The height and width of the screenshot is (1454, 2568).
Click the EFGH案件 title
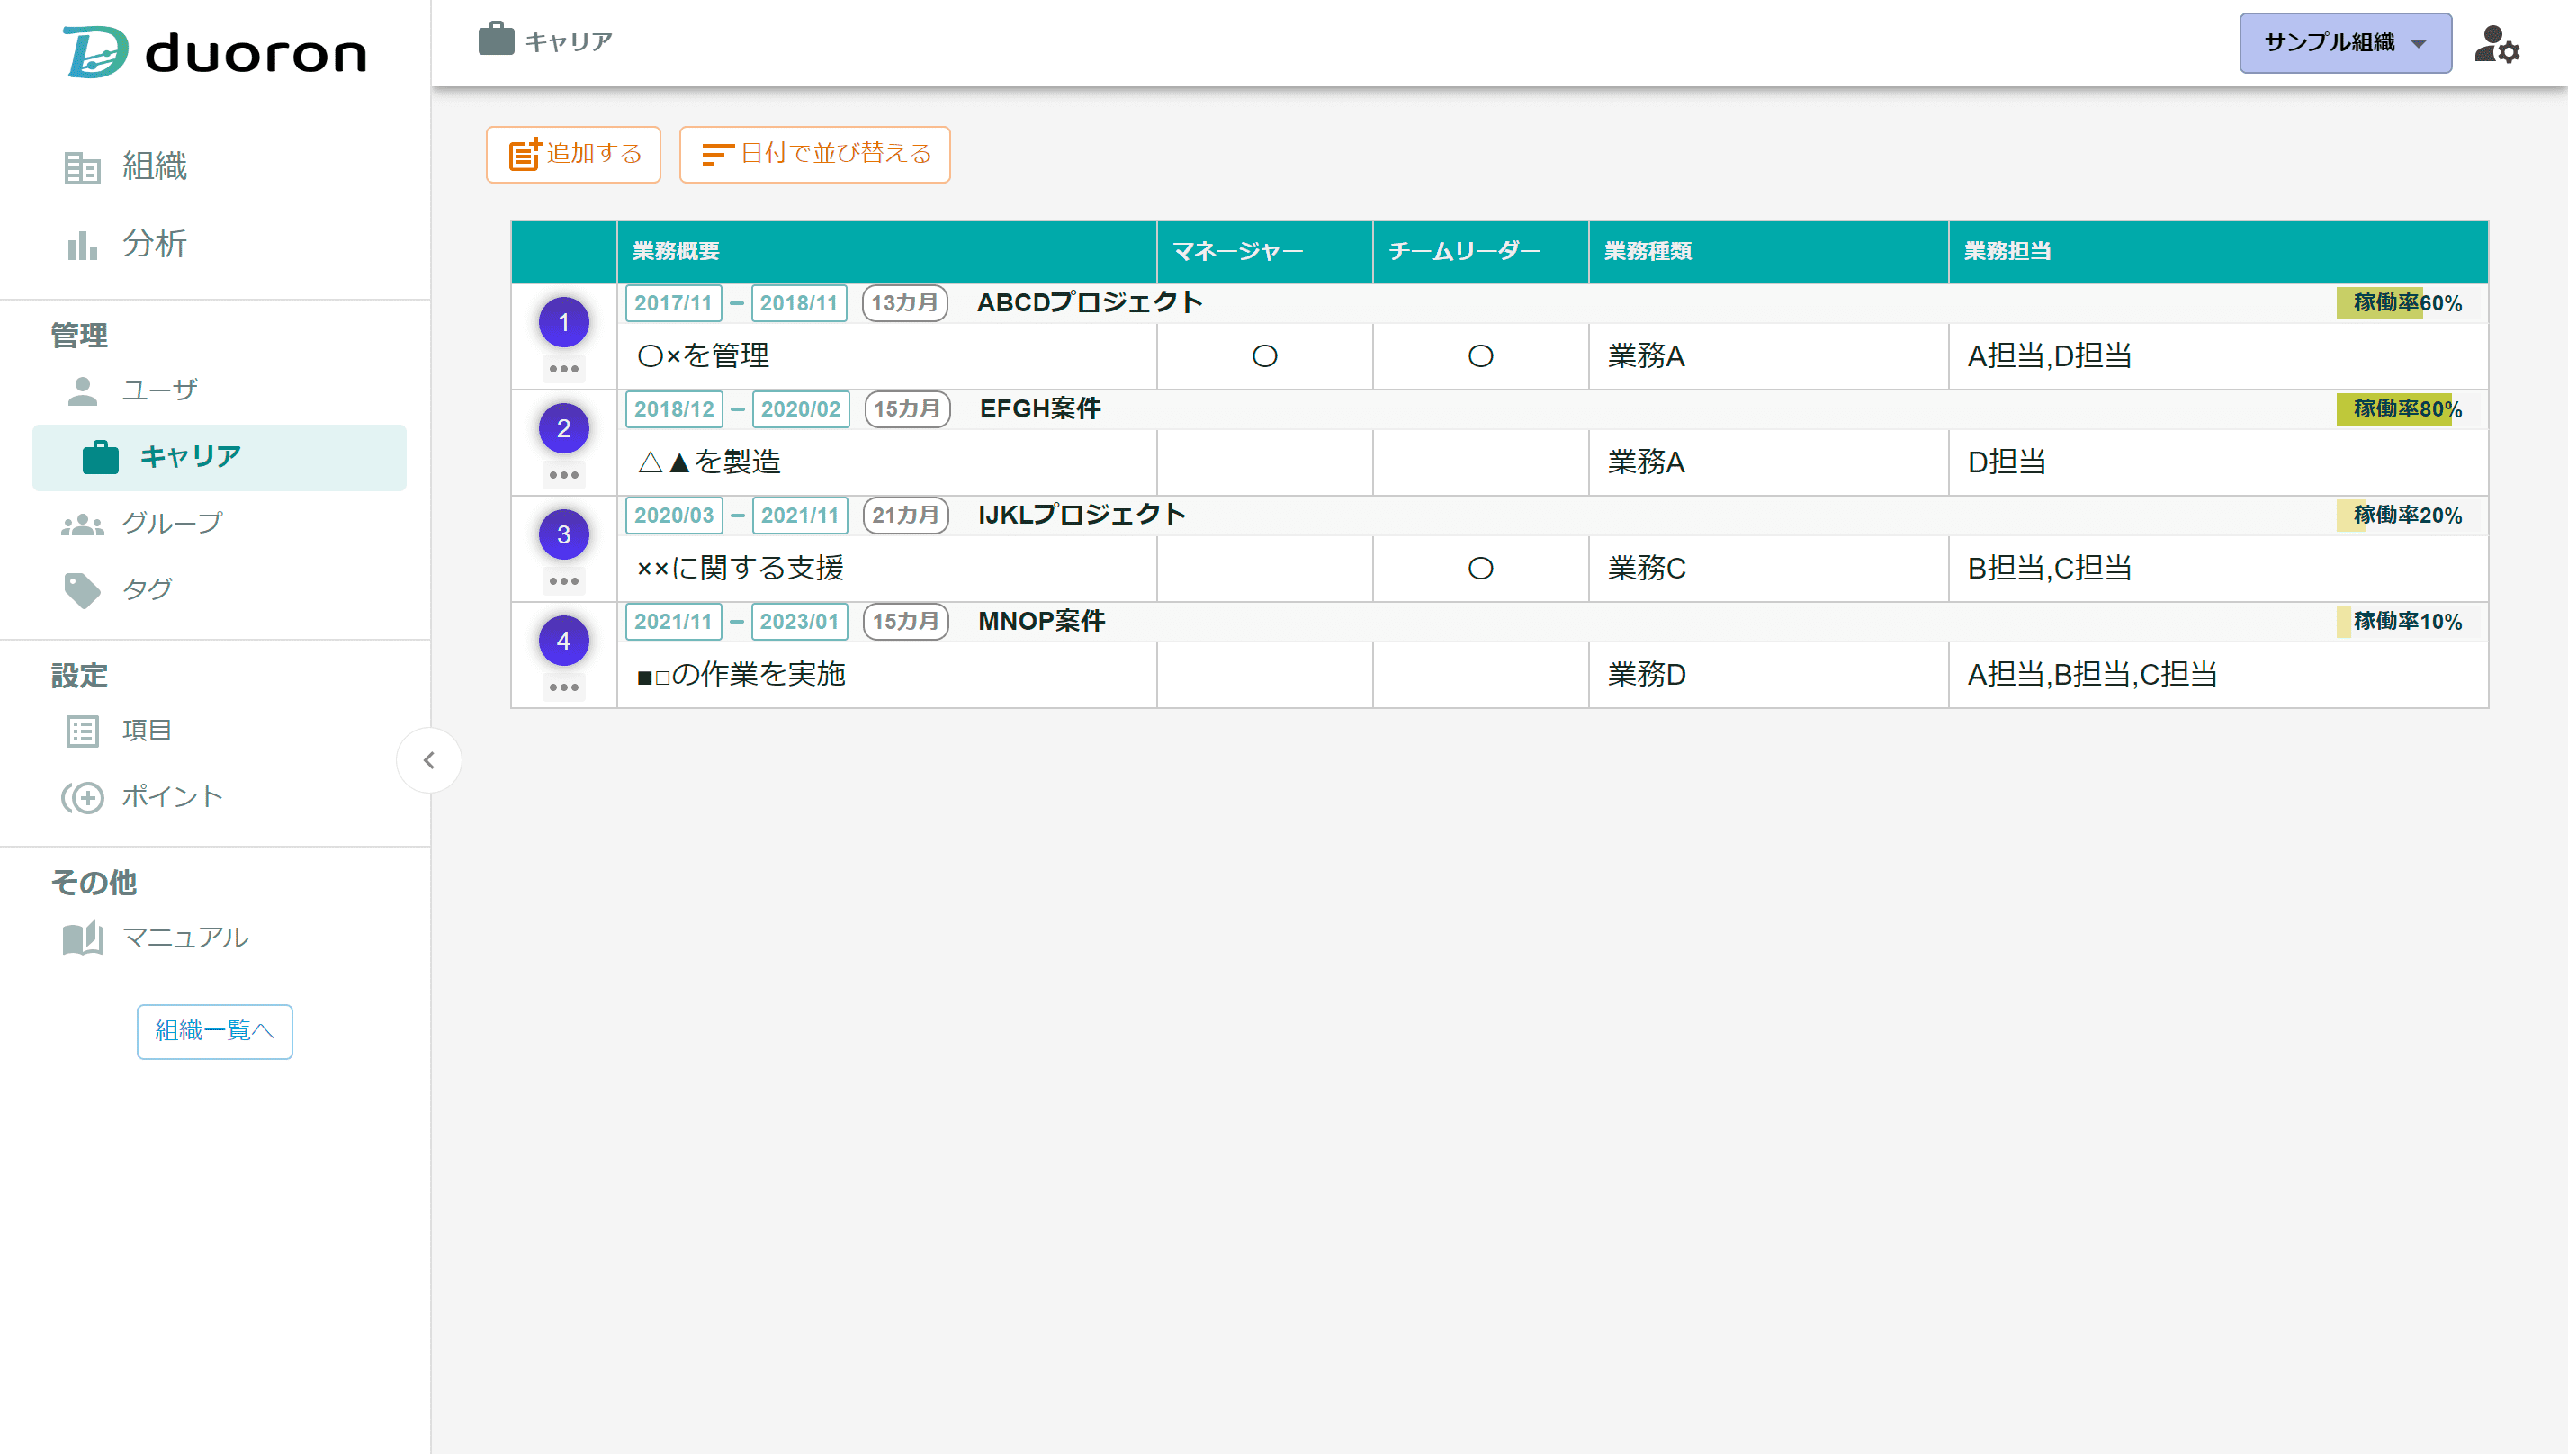pyautogui.click(x=1040, y=408)
